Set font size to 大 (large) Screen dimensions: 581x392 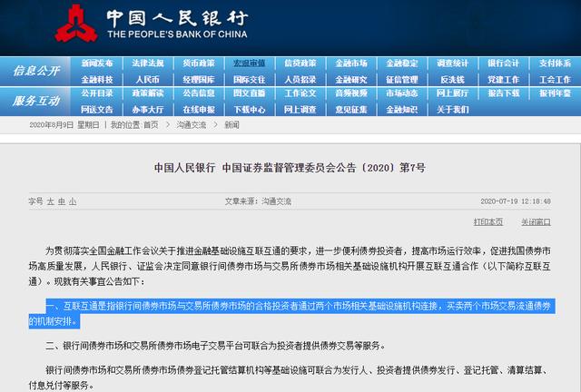point(51,201)
